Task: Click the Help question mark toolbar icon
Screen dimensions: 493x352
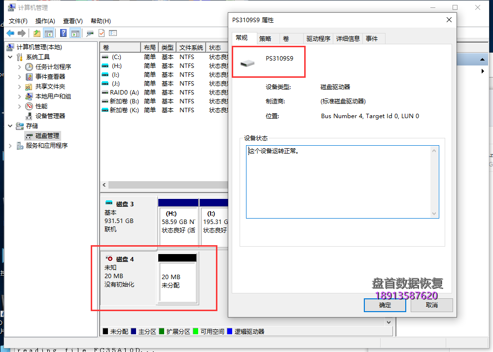Action: [x=63, y=33]
